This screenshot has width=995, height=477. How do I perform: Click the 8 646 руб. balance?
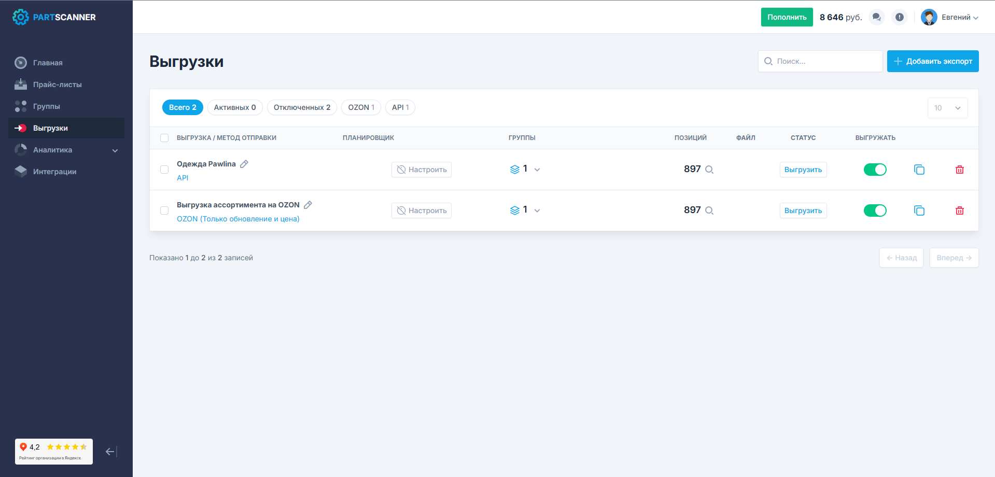(x=840, y=17)
